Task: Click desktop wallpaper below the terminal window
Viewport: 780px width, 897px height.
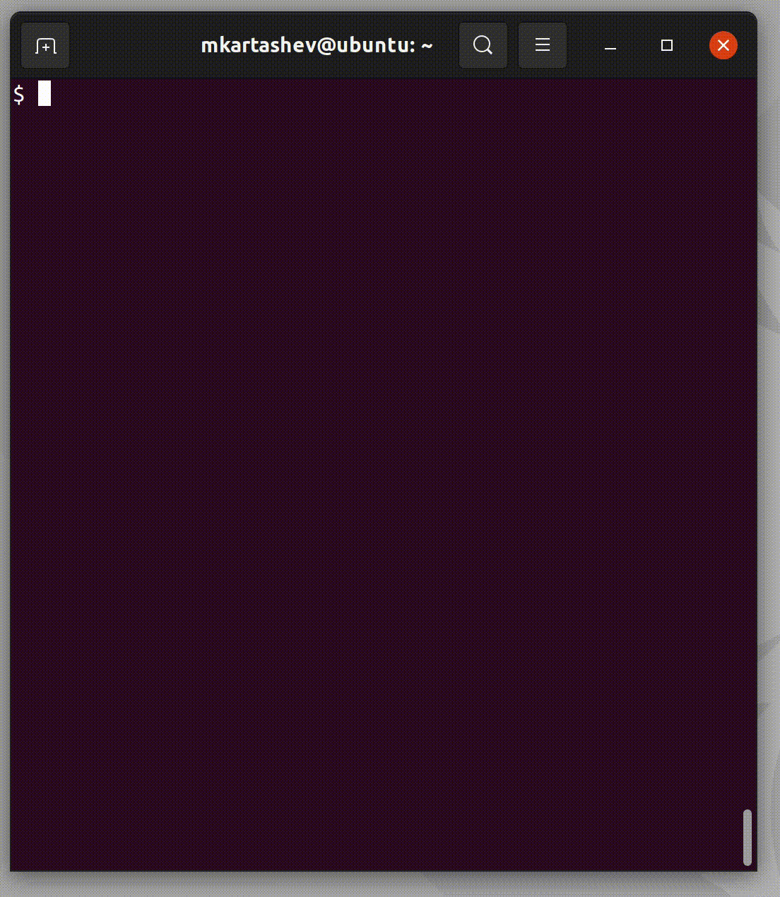Action: coord(389,886)
